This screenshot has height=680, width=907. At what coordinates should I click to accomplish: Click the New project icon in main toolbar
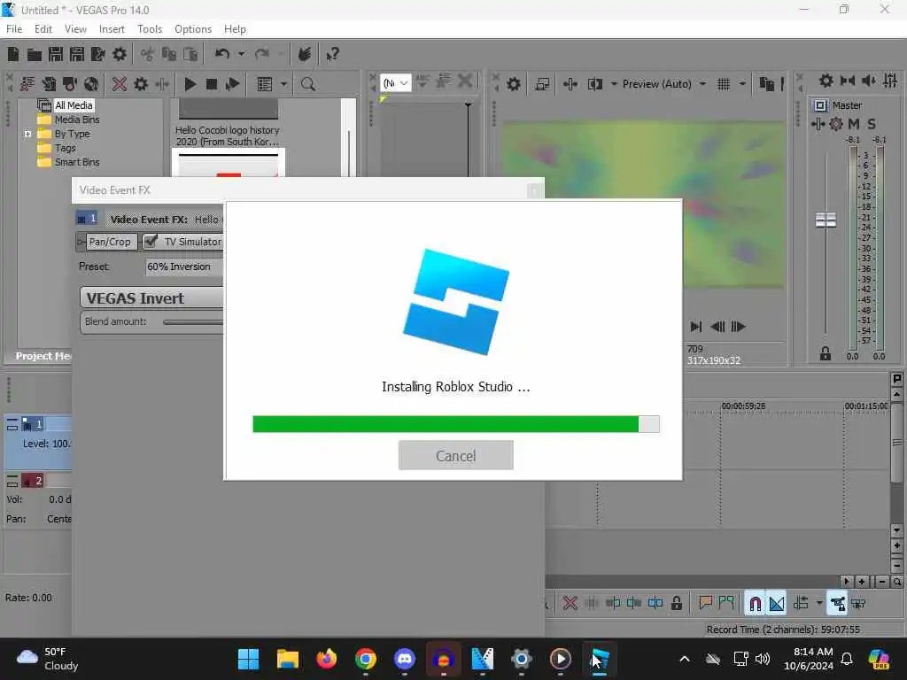(x=13, y=54)
